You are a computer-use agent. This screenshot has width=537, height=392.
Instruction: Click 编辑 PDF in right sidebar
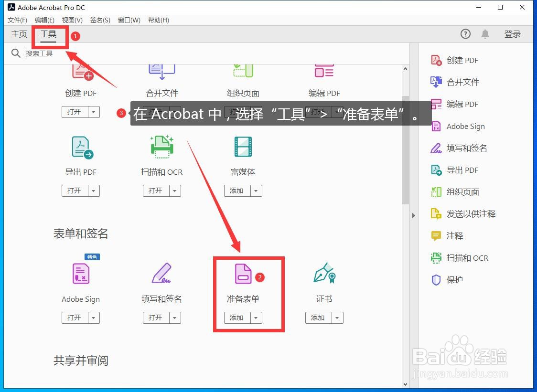(454, 104)
